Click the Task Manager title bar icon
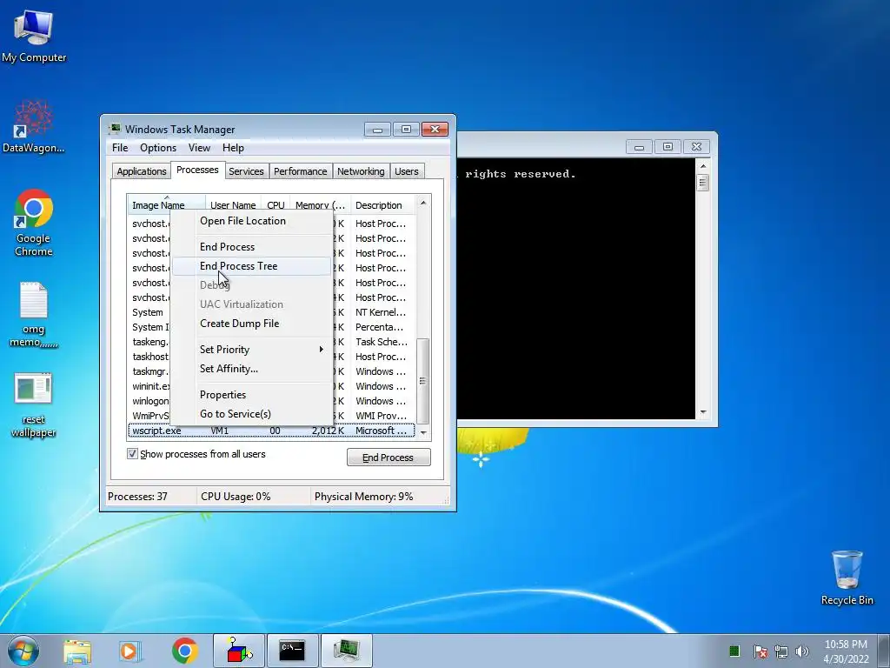This screenshot has height=668, width=890. tap(115, 129)
